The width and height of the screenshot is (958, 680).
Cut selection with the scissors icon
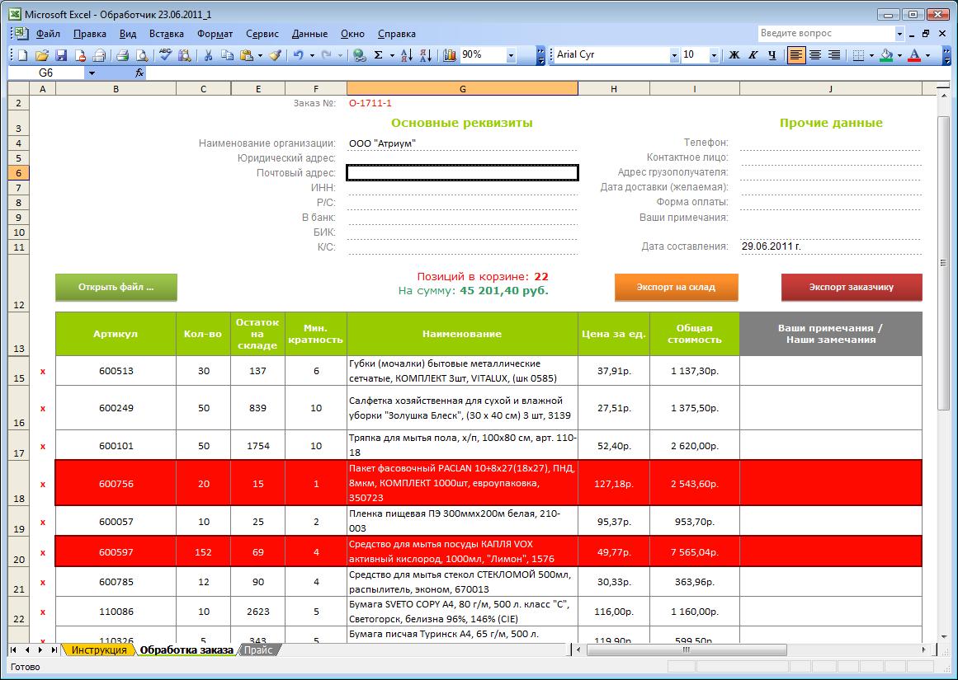pos(208,55)
